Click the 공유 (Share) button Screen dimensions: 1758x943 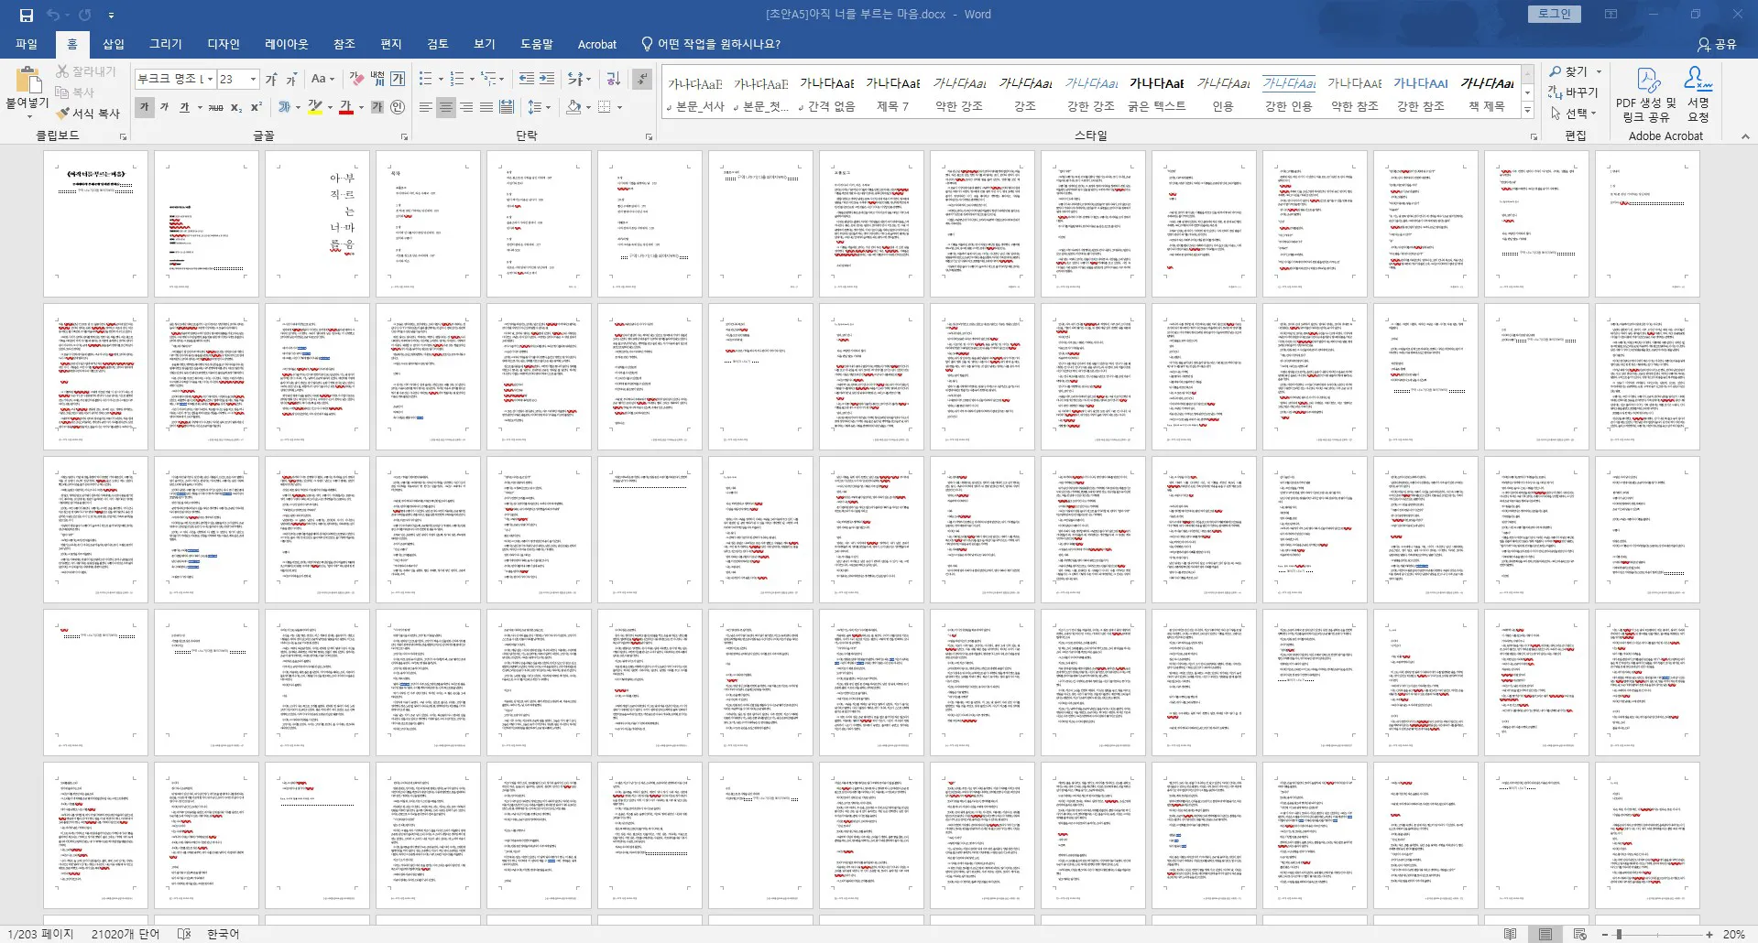click(1717, 44)
